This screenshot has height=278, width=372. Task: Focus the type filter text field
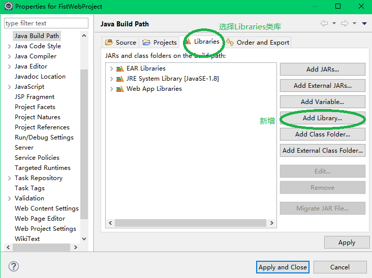coord(46,23)
